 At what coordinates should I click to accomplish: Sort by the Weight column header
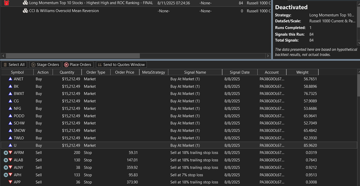(302, 72)
